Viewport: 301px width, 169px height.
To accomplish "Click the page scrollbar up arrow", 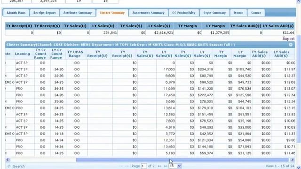I will click(x=299, y=1).
